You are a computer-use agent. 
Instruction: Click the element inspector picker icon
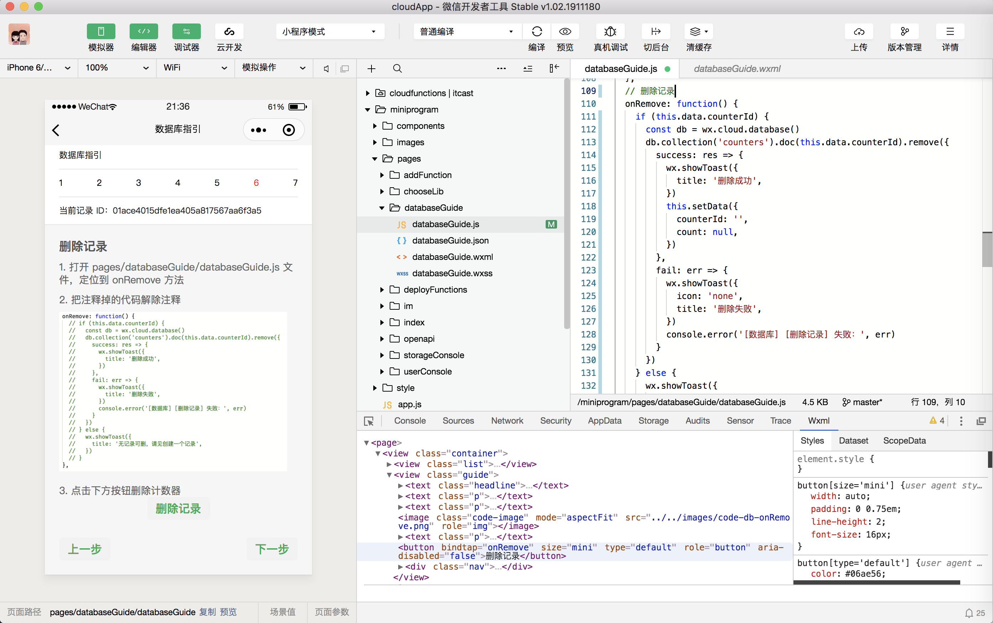coord(369,421)
